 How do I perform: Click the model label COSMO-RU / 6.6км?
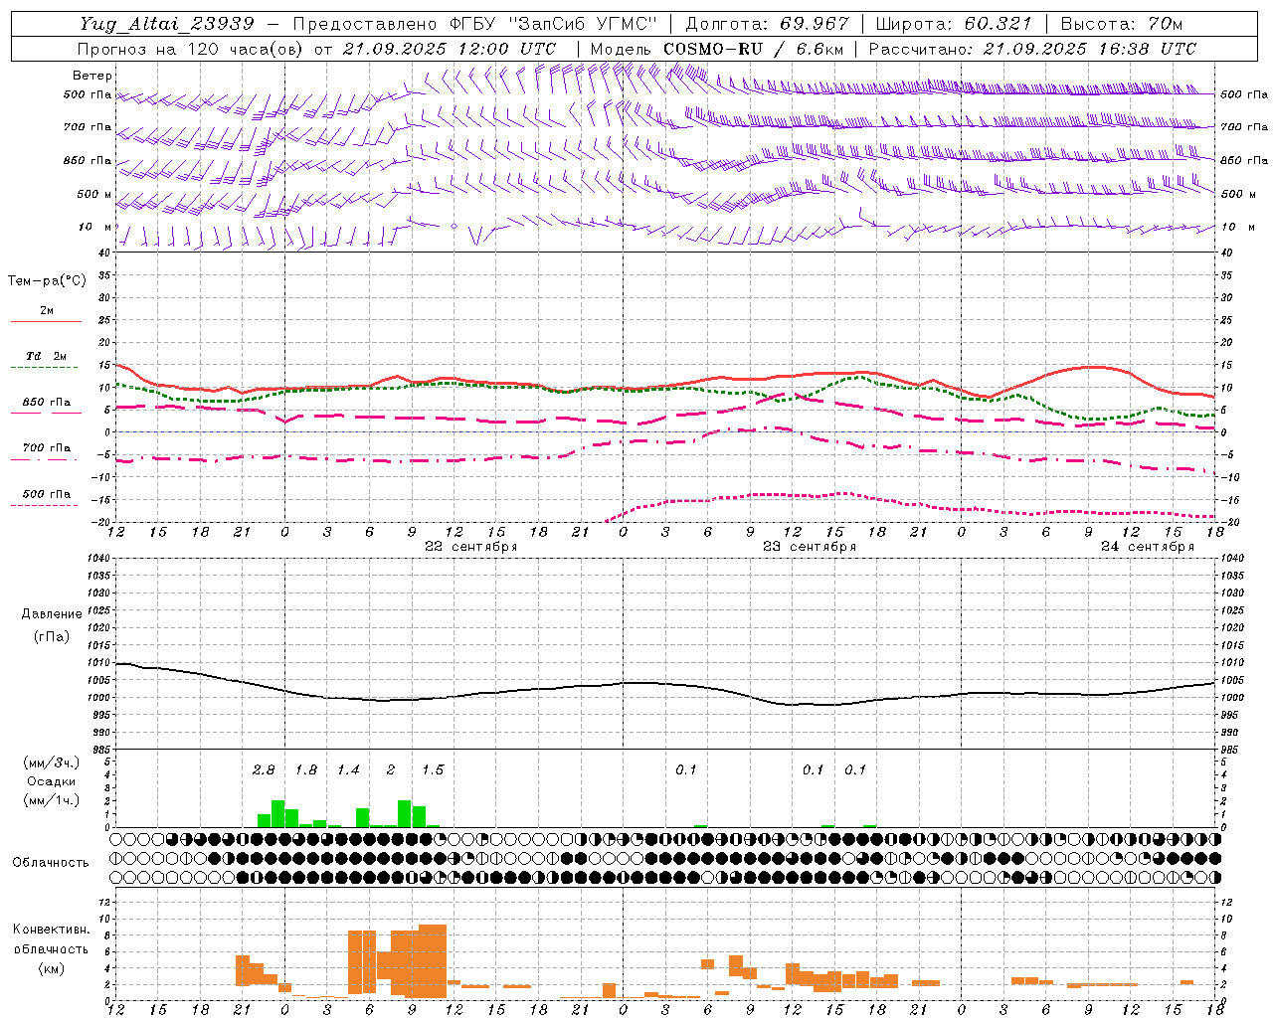754,49
